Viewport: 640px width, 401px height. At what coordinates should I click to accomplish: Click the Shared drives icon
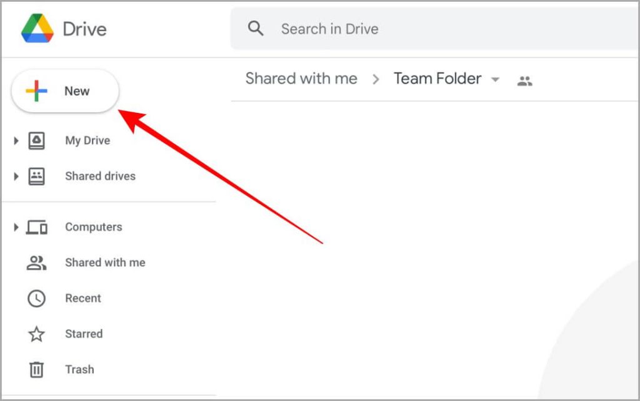(36, 176)
